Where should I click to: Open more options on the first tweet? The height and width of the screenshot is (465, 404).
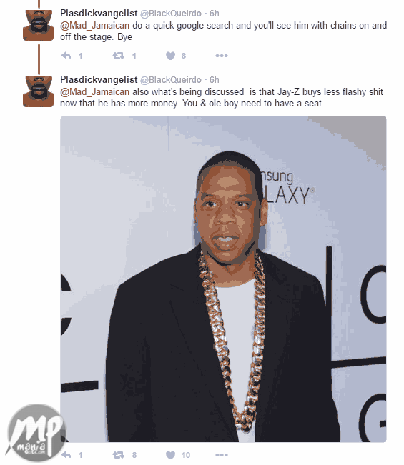(x=222, y=56)
